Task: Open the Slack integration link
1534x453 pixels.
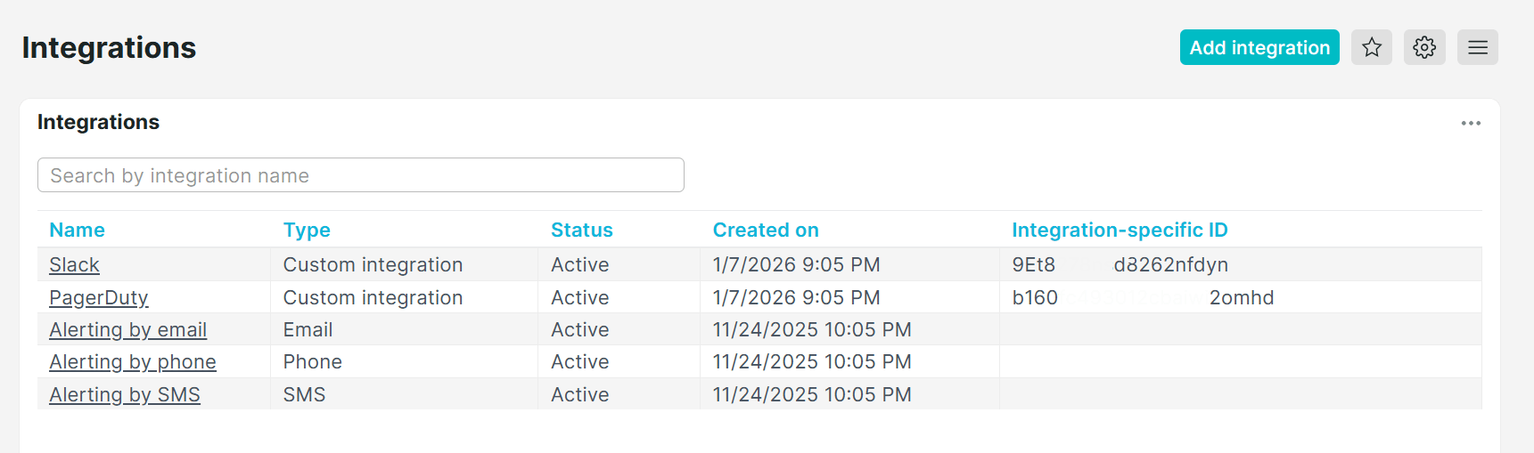Action: click(x=74, y=265)
